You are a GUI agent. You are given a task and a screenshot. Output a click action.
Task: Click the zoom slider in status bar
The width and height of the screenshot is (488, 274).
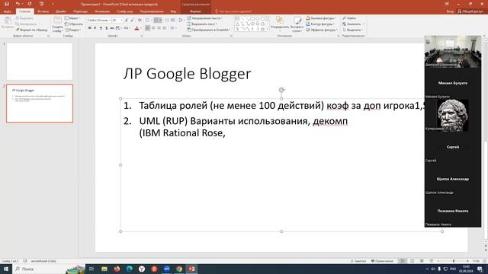[x=453, y=261]
